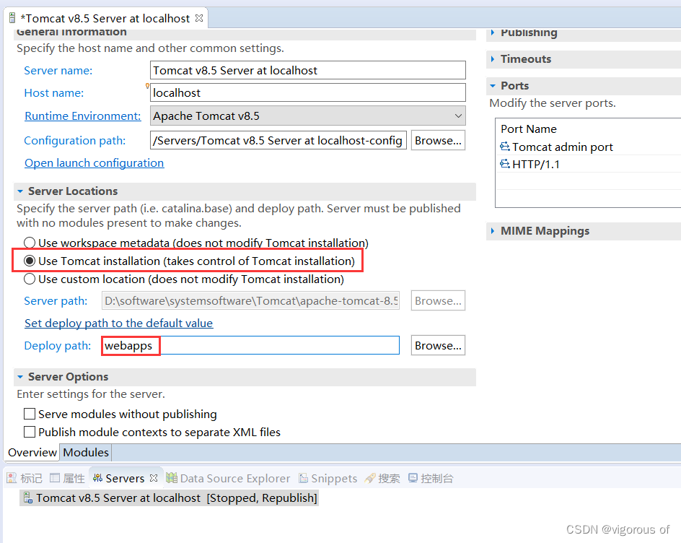The width and height of the screenshot is (681, 543).
Task: Click the Host name input field
Action: tap(308, 92)
